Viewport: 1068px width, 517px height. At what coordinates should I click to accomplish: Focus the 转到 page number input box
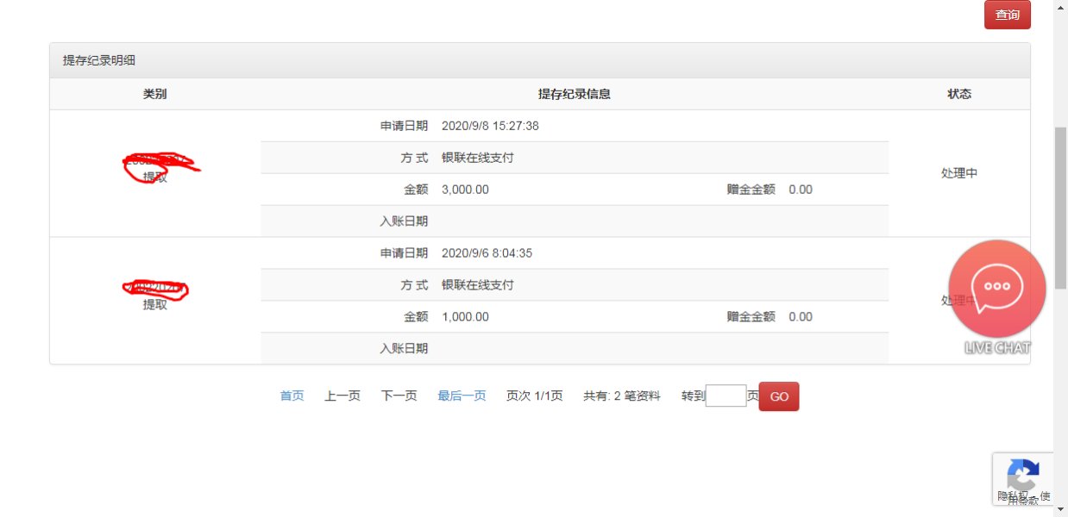[726, 396]
